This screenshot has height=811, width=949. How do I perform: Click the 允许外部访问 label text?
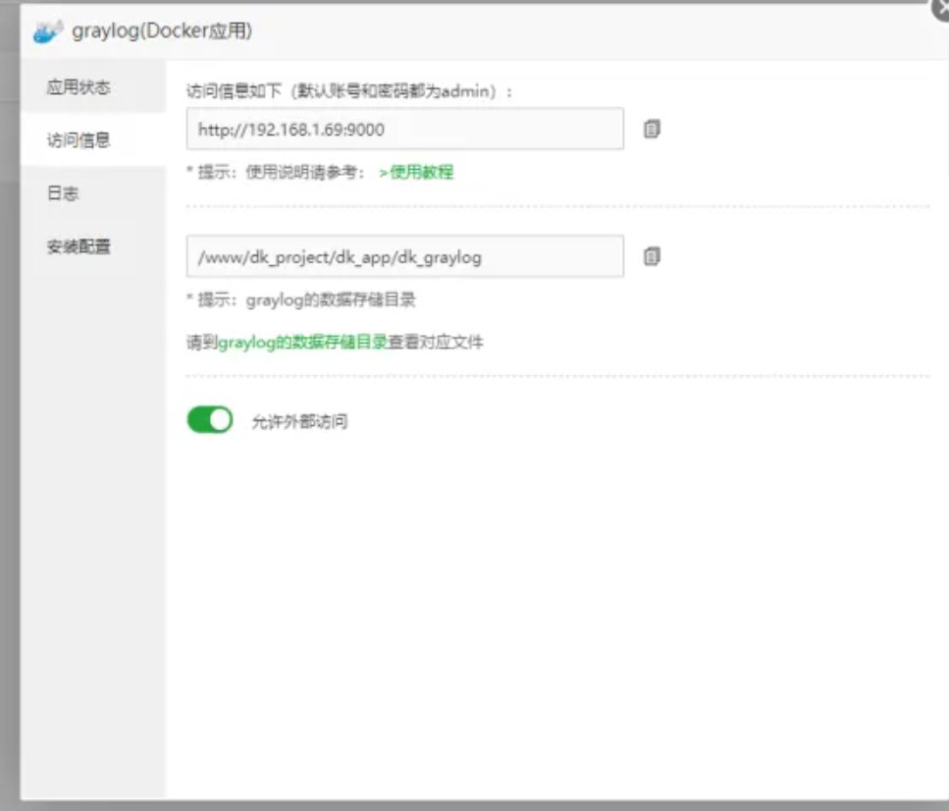pyautogui.click(x=299, y=422)
